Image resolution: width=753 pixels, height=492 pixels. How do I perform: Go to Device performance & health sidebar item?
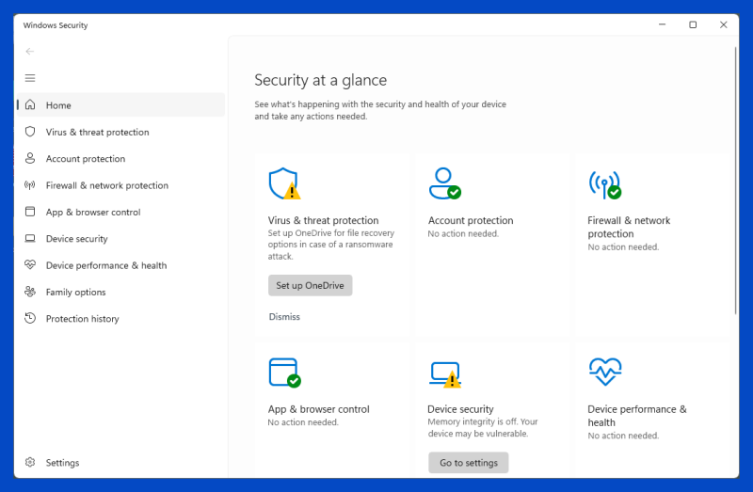click(120, 265)
